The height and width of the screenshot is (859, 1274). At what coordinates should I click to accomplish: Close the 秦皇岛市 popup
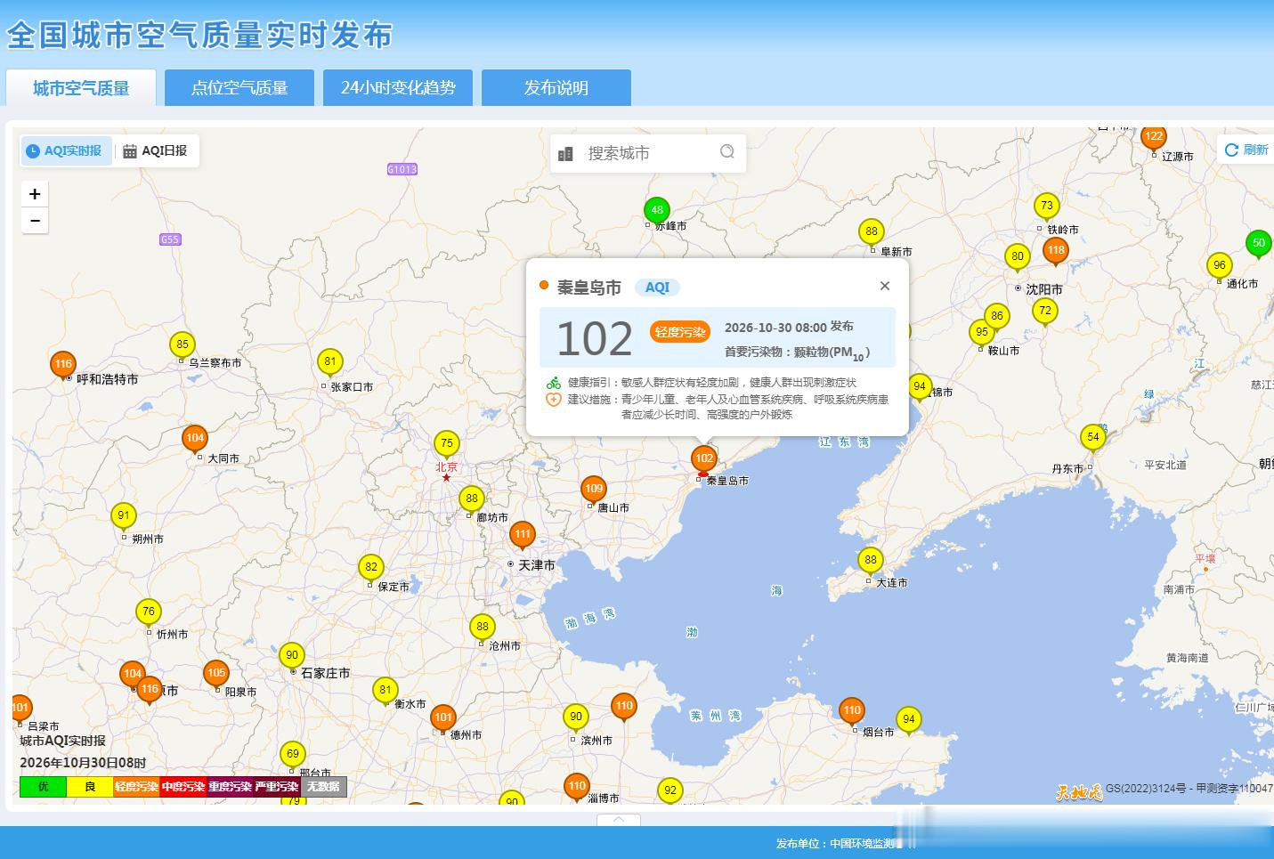click(x=884, y=286)
